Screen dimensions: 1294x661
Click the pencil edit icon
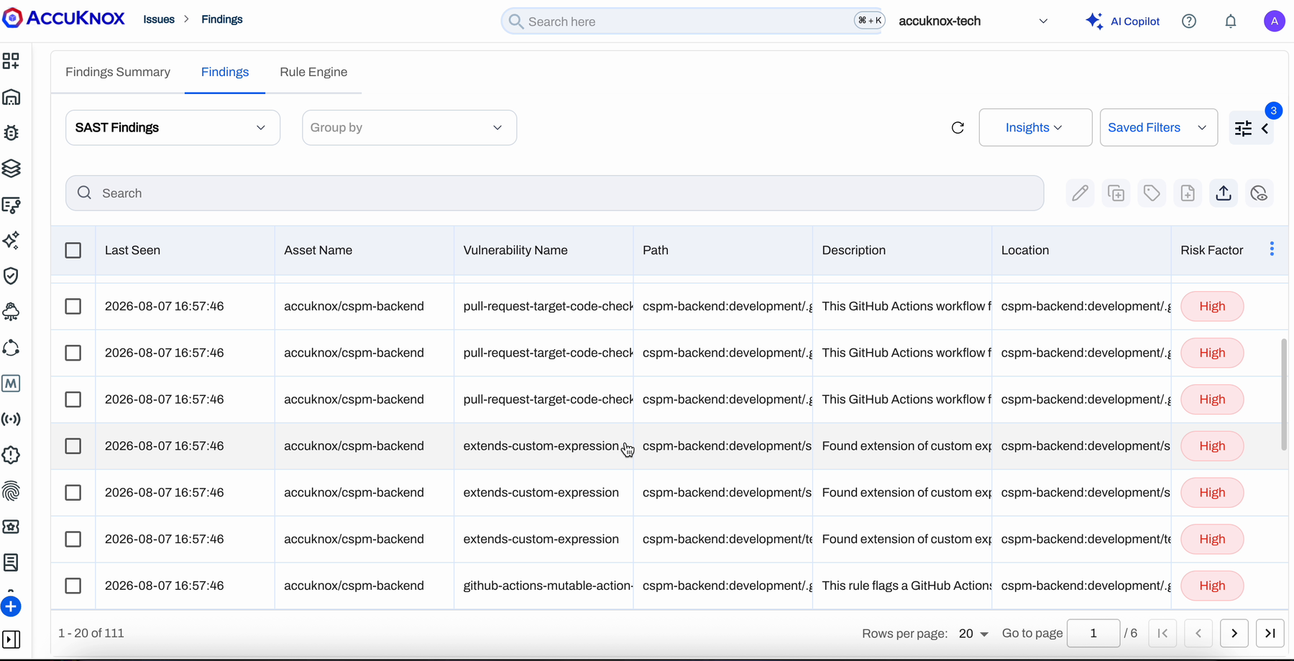pyautogui.click(x=1080, y=193)
